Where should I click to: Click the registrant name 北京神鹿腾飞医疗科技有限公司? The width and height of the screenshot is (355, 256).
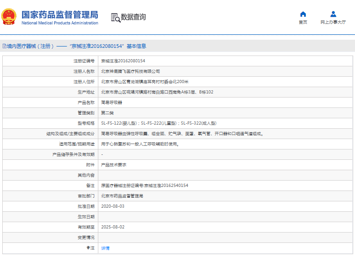(130, 71)
